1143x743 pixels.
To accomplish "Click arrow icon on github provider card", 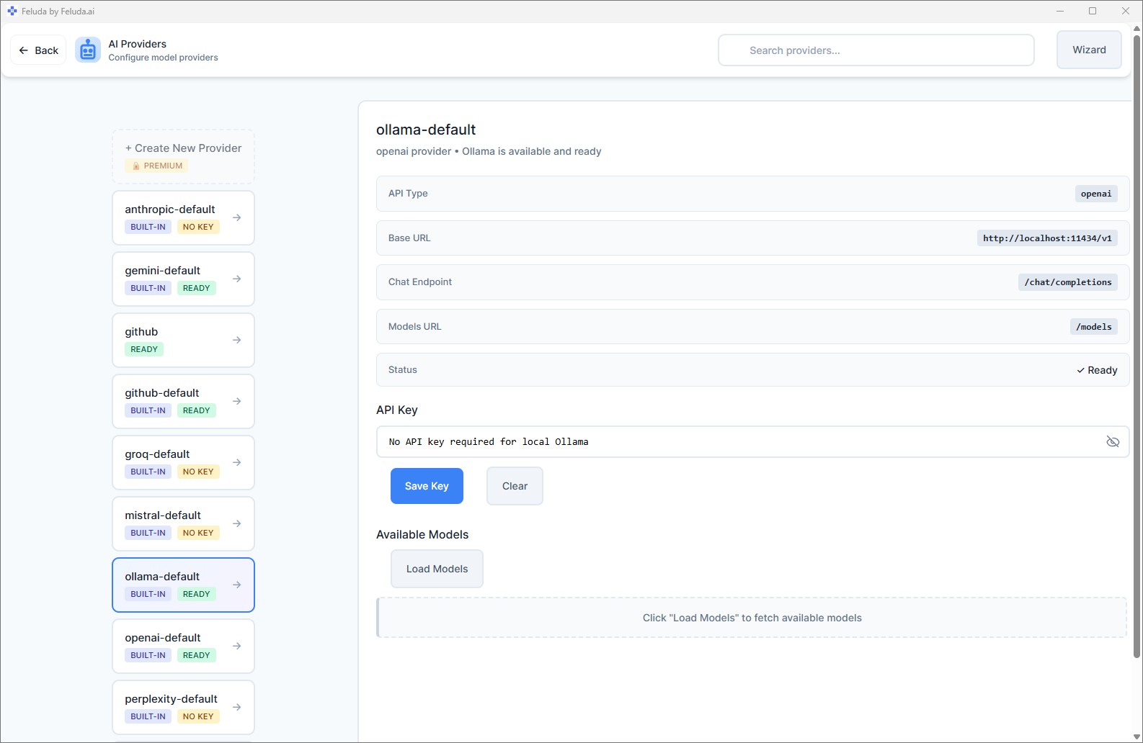I will pos(236,340).
